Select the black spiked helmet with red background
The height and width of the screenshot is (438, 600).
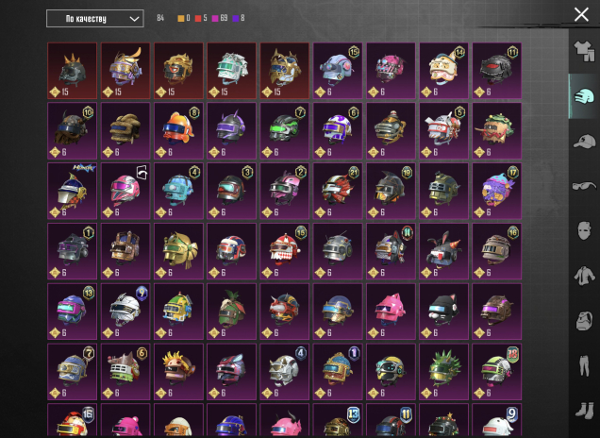tap(73, 71)
